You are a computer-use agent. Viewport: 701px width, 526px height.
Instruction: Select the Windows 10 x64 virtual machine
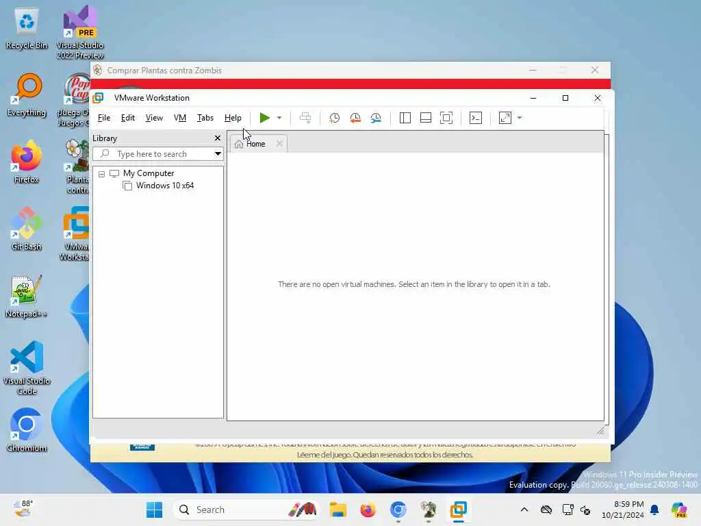tap(164, 186)
